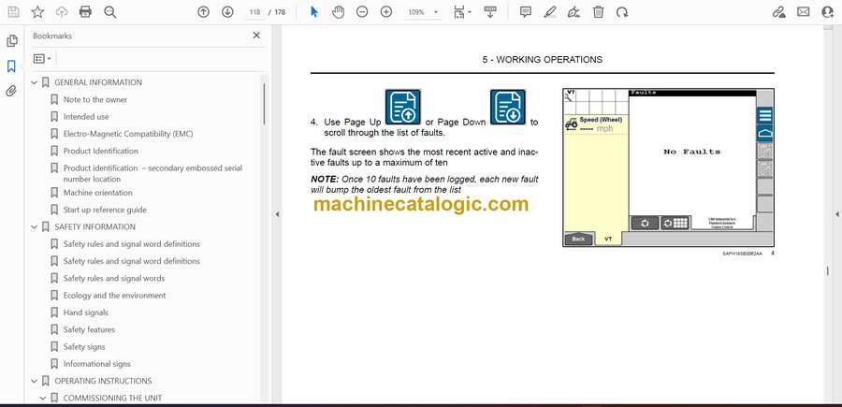Open Start up reference guide bookmark

pos(105,210)
